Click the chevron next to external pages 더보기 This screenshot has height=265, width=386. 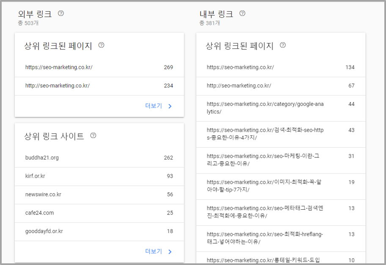click(x=170, y=106)
